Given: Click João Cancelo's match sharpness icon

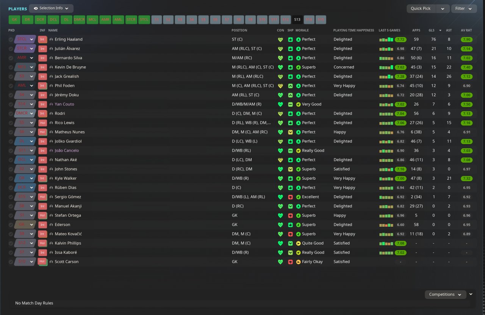Looking at the screenshot, I should coord(290,150).
